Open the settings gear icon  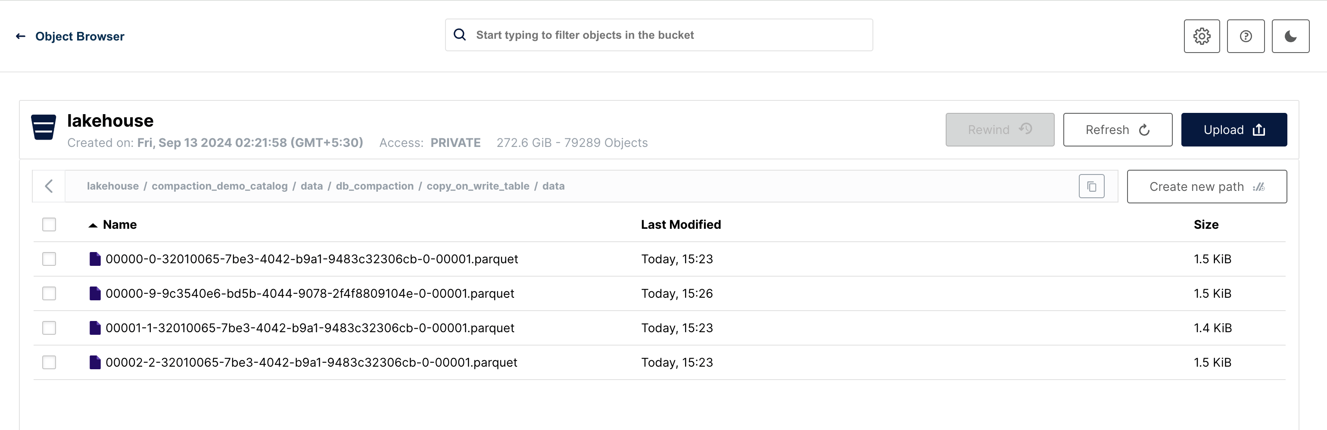coord(1201,36)
